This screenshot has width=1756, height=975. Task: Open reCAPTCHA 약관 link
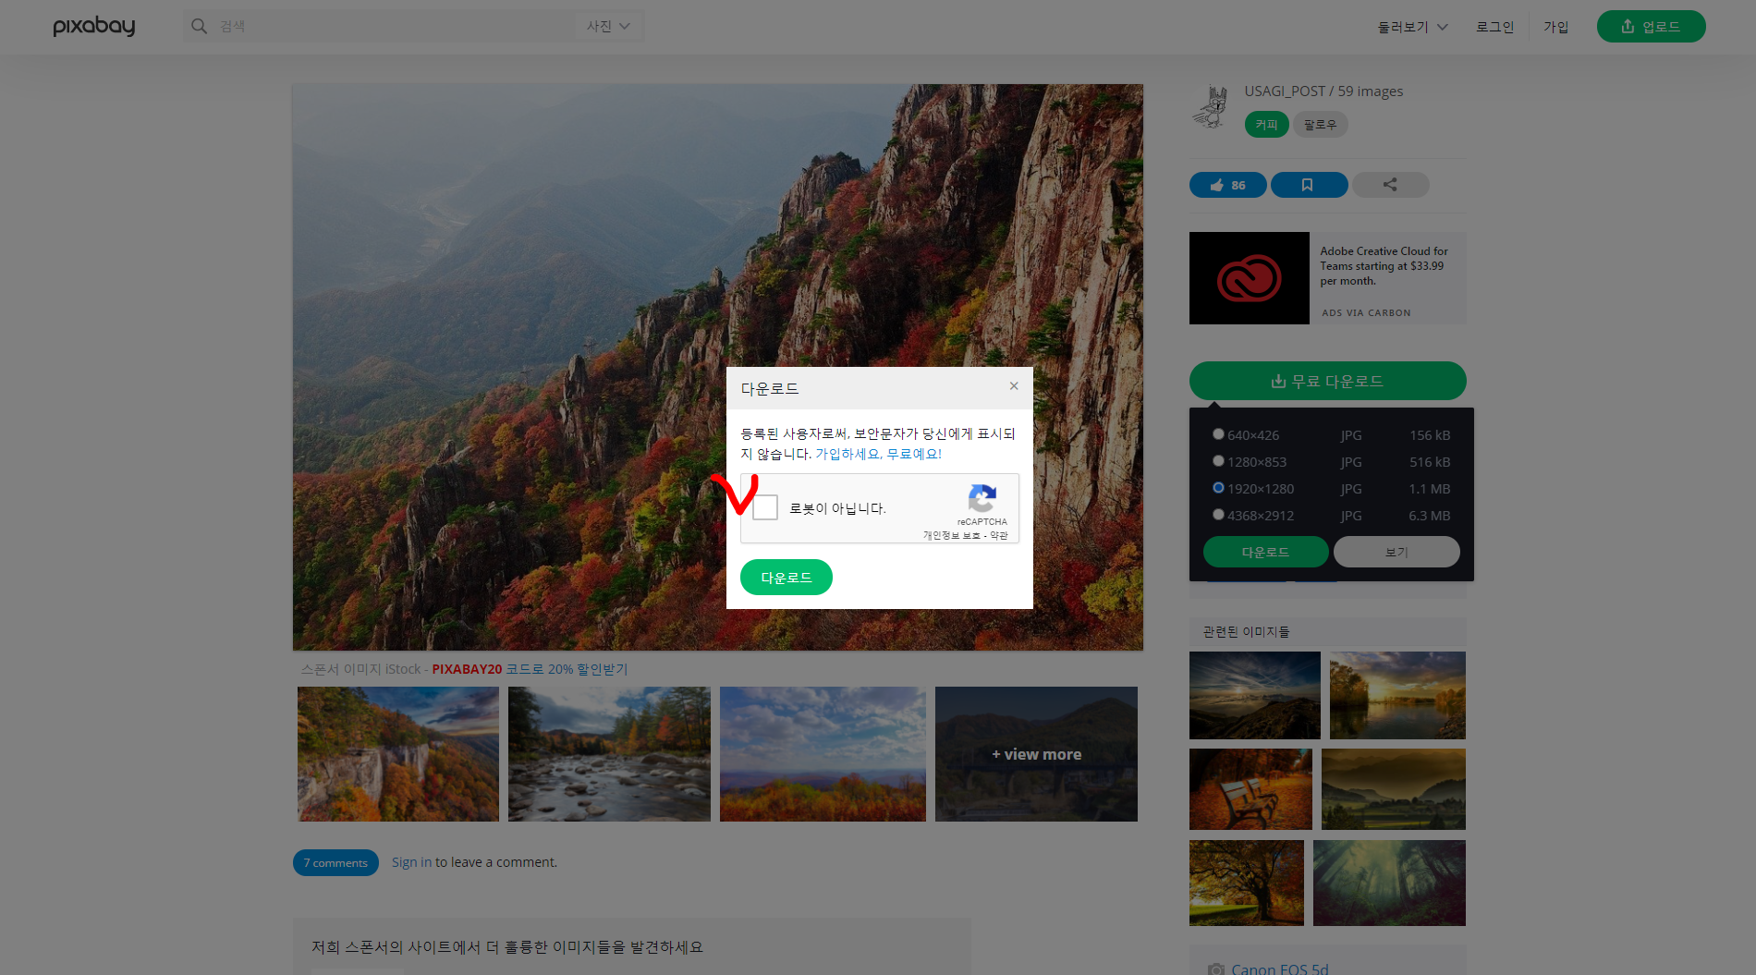point(999,536)
